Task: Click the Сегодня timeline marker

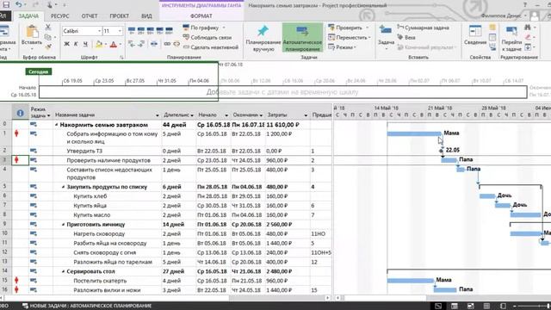Action: (x=38, y=71)
